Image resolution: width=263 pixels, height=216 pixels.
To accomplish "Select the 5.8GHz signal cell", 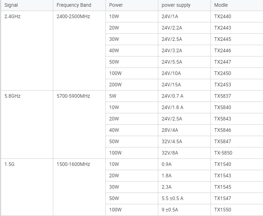I will [27, 125].
